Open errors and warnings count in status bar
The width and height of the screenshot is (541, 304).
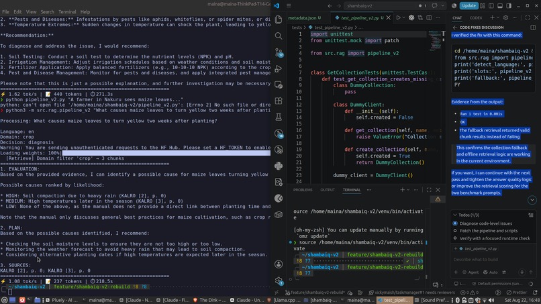(x=470, y=293)
